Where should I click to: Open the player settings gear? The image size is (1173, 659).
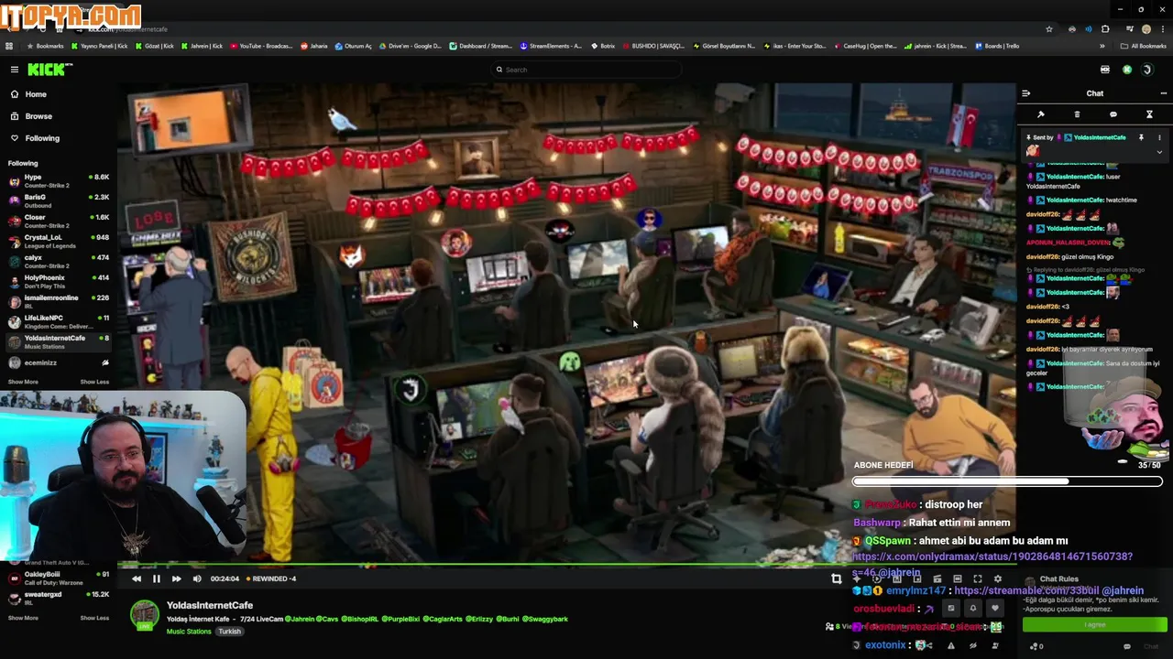[998, 578]
